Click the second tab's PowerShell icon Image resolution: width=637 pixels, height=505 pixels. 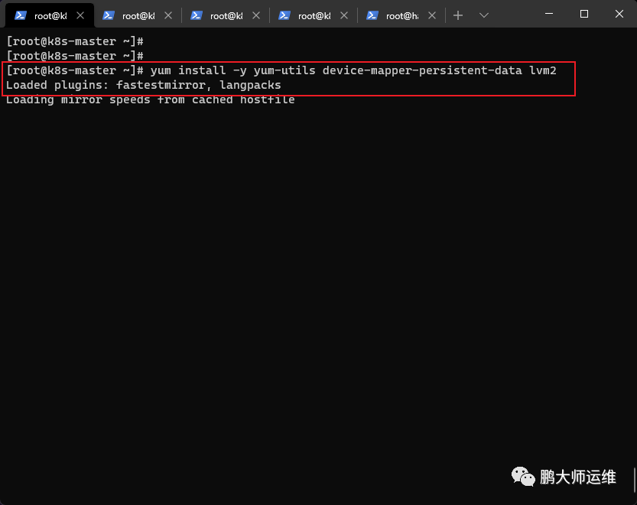coord(109,15)
